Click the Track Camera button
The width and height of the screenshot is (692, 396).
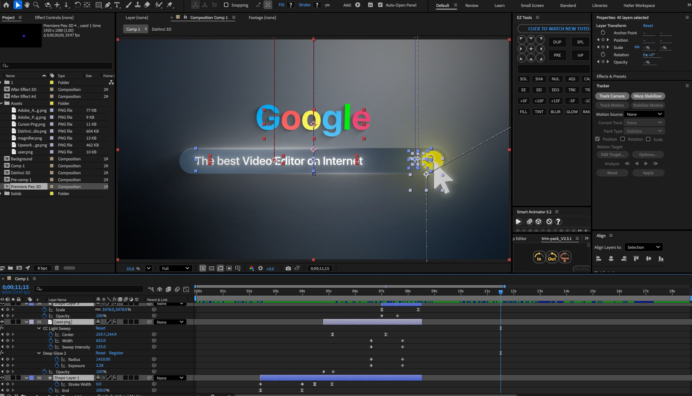(612, 96)
